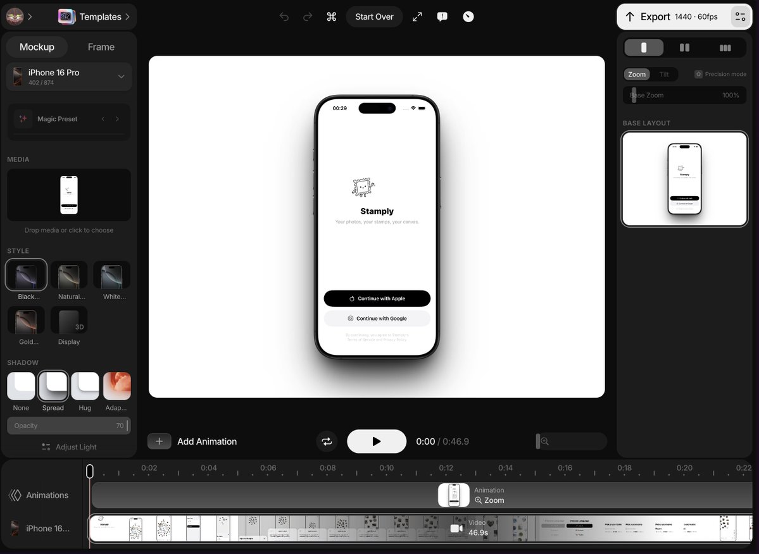Toggle loop playback icon
The image size is (759, 554).
(x=327, y=441)
